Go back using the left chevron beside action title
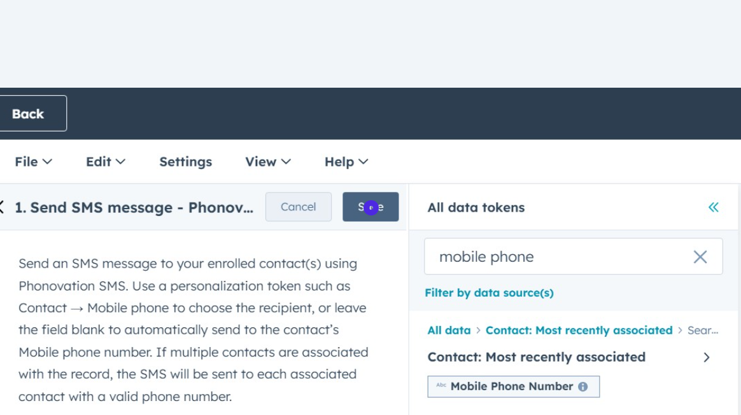This screenshot has height=415, width=741. (x=2, y=207)
